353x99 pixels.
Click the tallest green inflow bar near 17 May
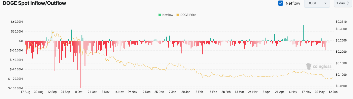tap(303, 33)
